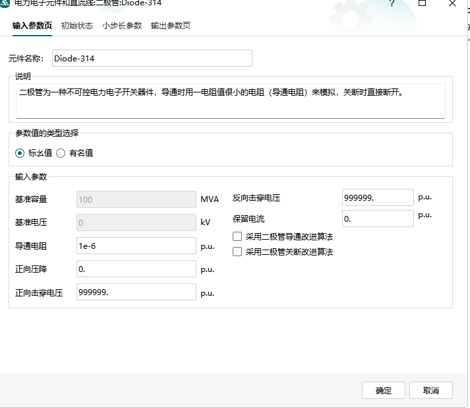
Task: Click the 保留电流 input field
Action: [378, 219]
